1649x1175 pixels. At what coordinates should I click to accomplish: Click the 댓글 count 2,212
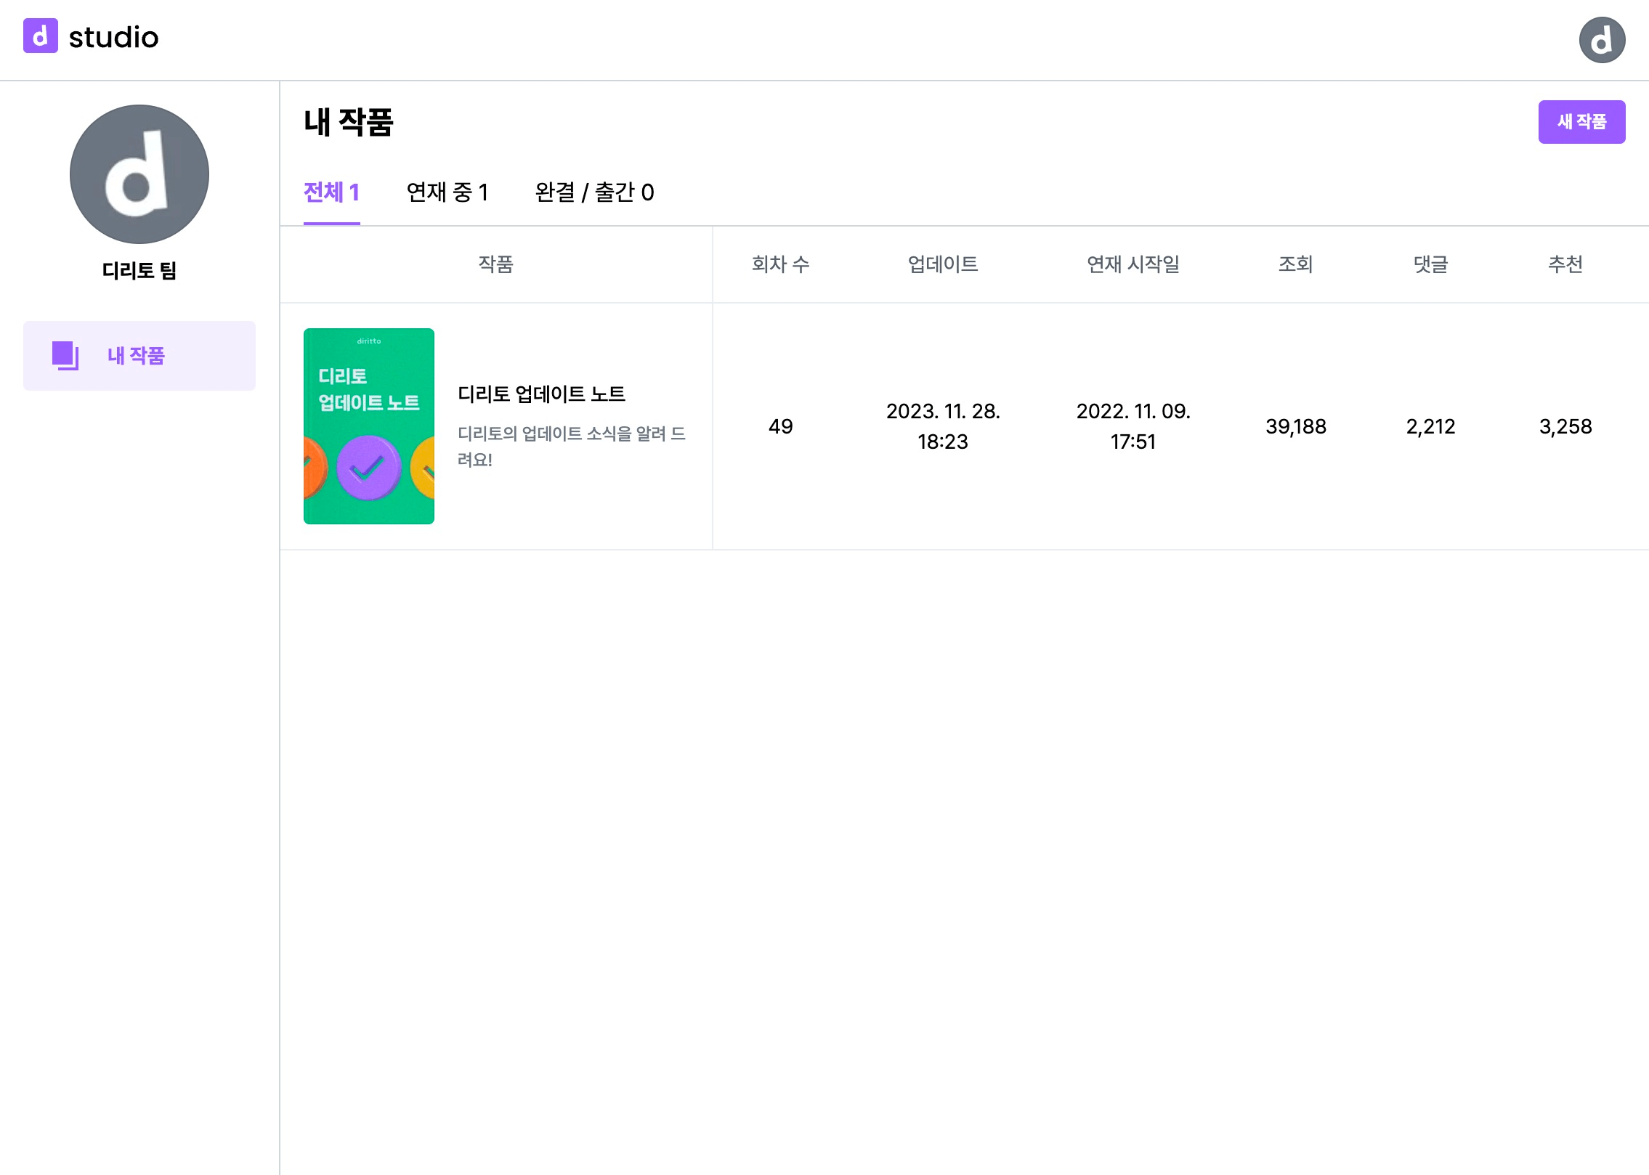1430,426
